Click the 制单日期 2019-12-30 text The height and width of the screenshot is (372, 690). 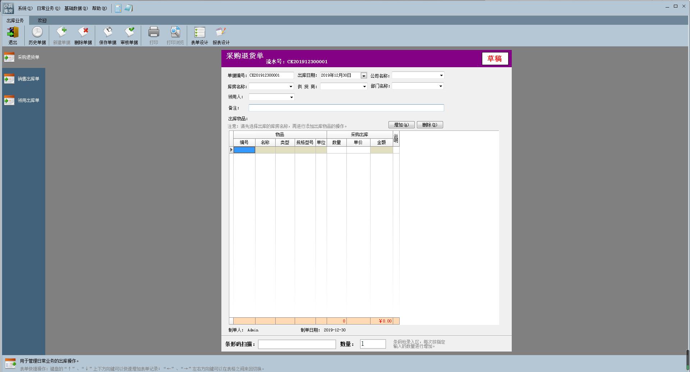point(323,330)
